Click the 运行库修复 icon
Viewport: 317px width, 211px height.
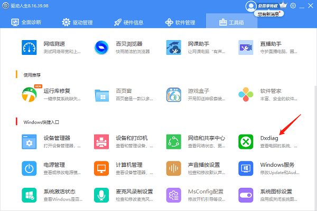point(30,94)
